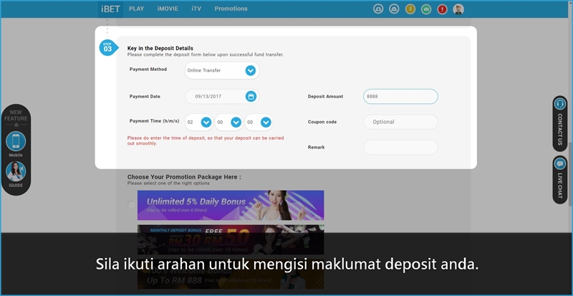Click the deposit icon in top bar

[x=378, y=9]
